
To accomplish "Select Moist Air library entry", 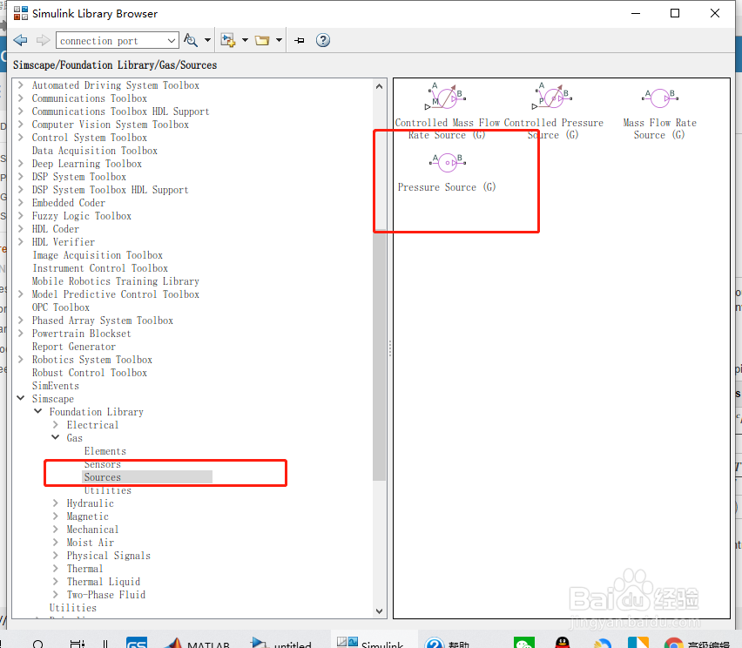I will [x=90, y=543].
